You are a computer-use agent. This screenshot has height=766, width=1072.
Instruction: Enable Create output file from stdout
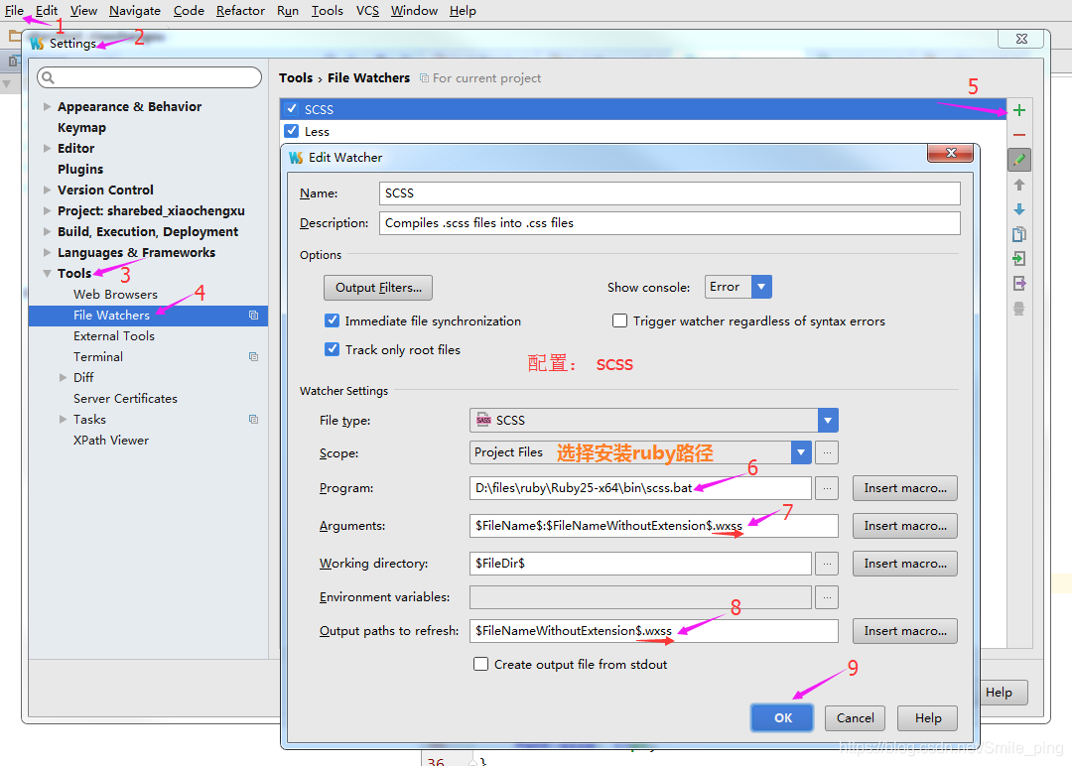click(x=480, y=664)
